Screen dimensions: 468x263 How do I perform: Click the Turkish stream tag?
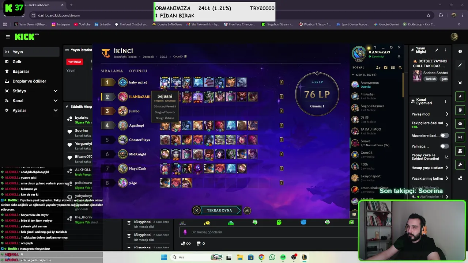(430, 79)
